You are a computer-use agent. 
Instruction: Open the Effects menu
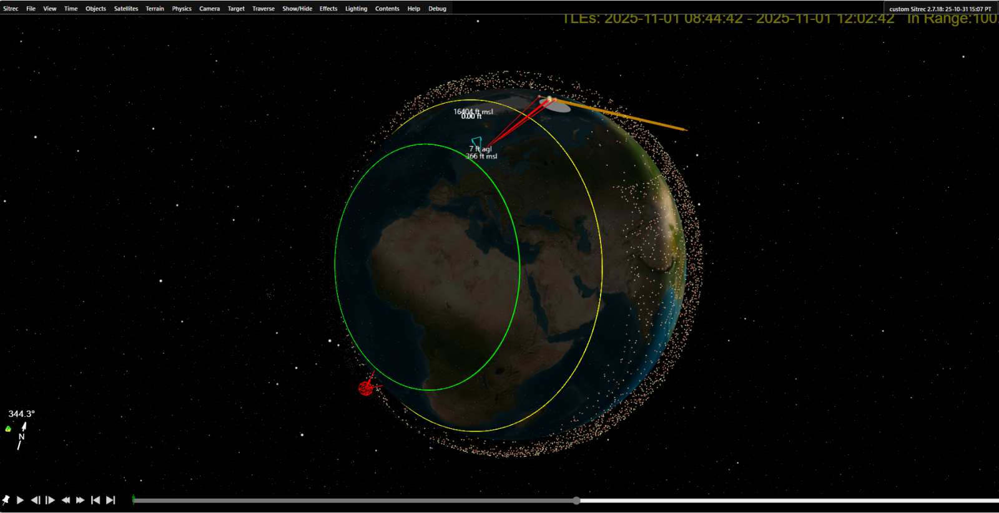coord(328,9)
